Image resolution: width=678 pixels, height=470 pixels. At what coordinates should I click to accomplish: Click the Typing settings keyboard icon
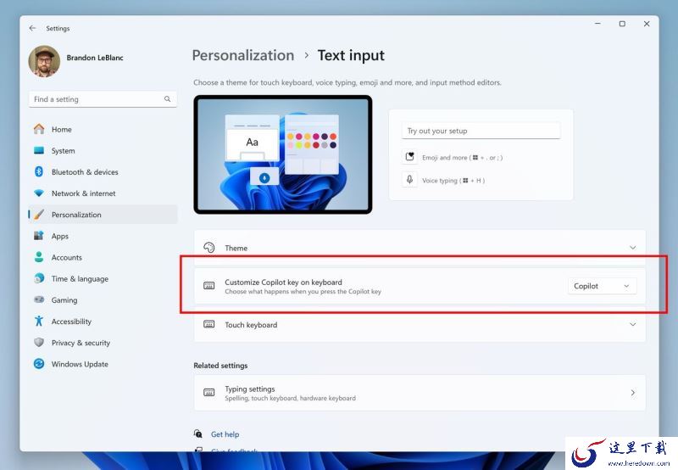[x=208, y=393]
